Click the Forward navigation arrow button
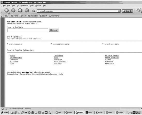Viewport: 142px width, 115px height. tap(13, 11)
